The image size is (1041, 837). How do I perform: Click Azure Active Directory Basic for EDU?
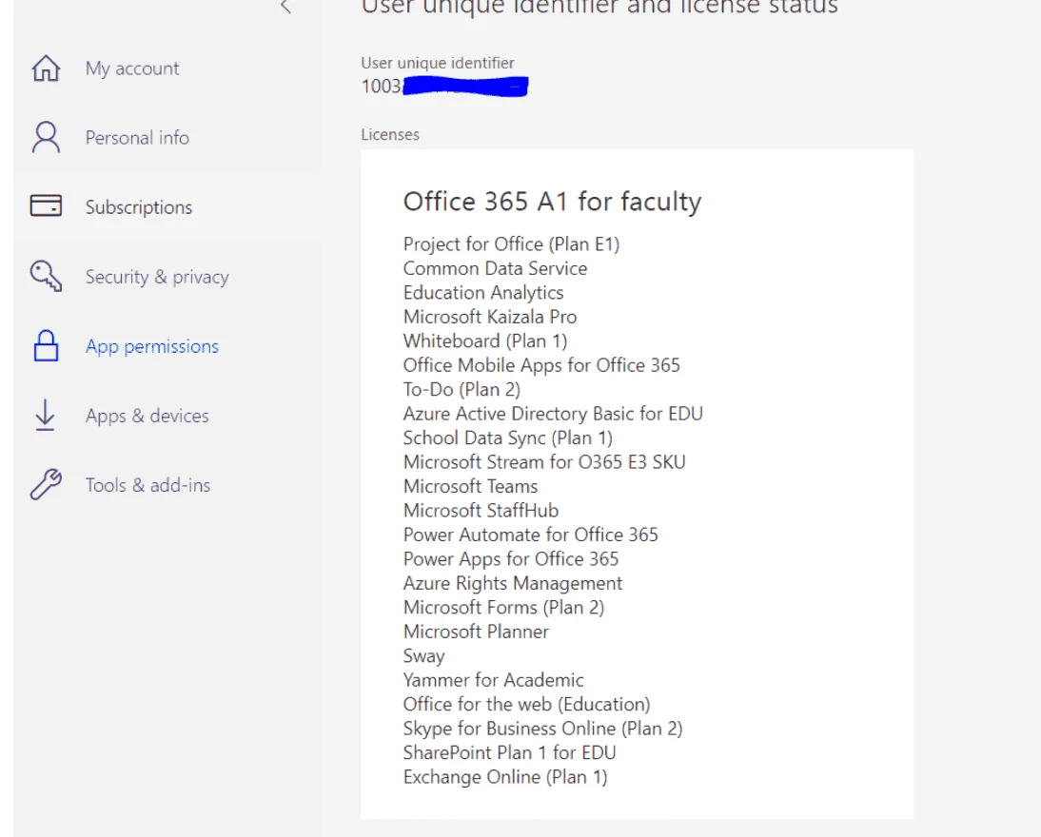(x=553, y=414)
